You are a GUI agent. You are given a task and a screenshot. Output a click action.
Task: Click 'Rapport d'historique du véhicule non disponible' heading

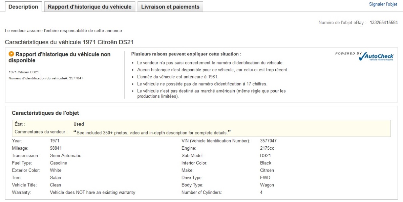60,57
